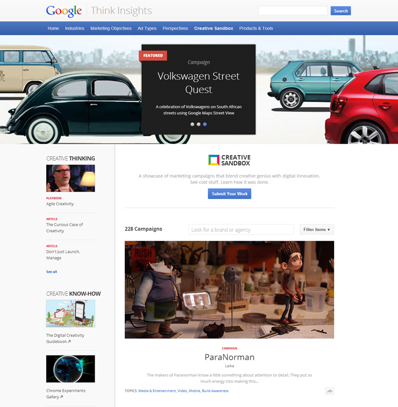Open the Chrome Experiments globe thumbnail
Image resolution: width=398 pixels, height=407 pixels.
coord(70,369)
